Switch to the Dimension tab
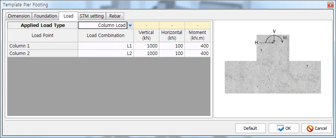 pos(19,16)
